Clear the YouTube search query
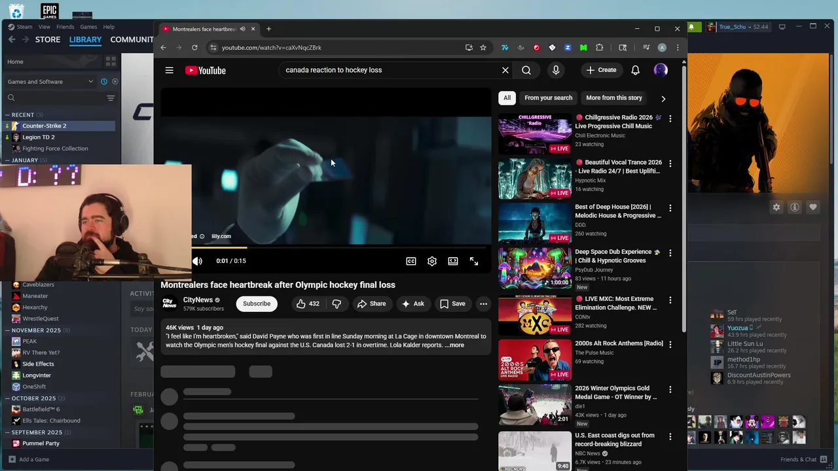Image resolution: width=838 pixels, height=471 pixels. coord(505,70)
